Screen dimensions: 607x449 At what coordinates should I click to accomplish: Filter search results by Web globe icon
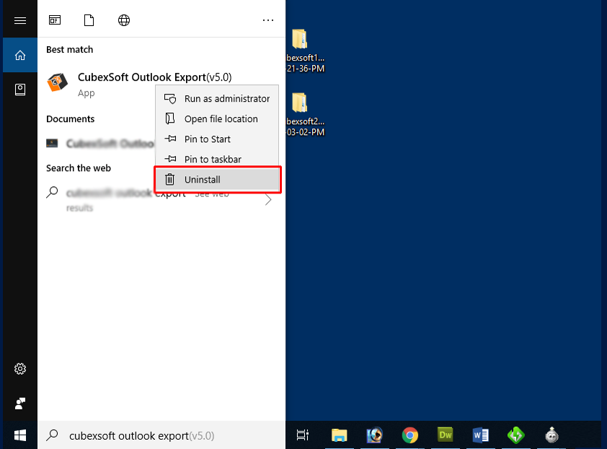(124, 20)
